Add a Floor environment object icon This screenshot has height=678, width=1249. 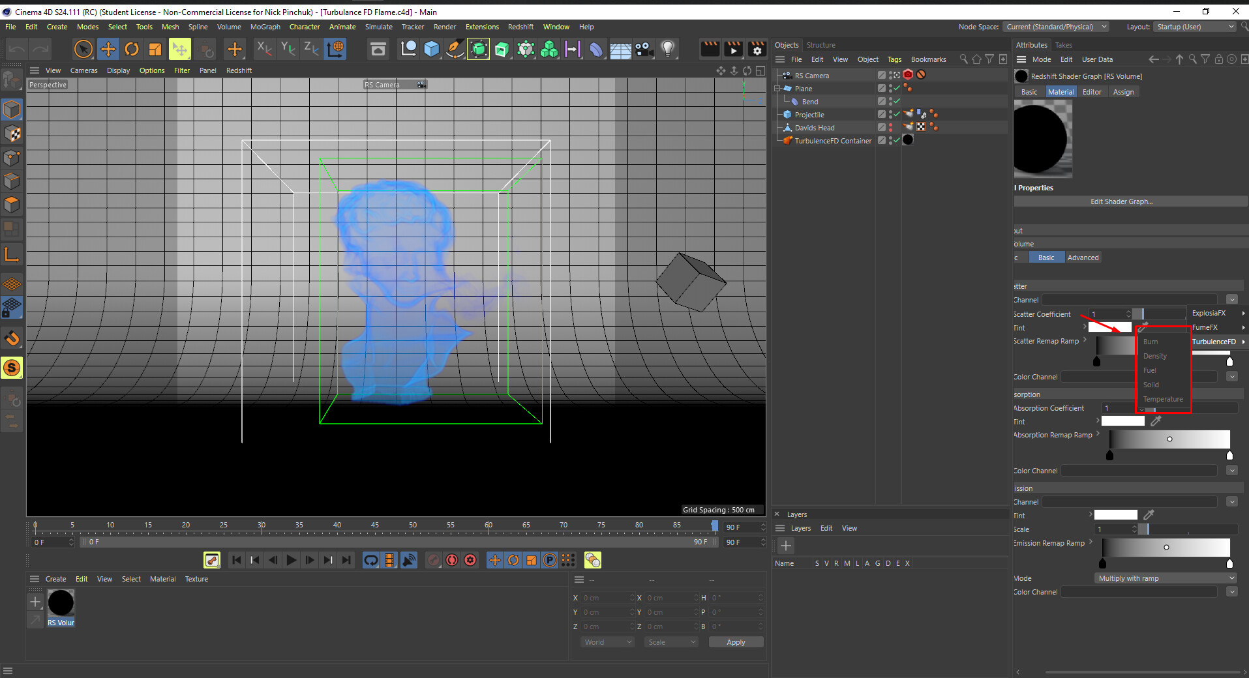[x=620, y=49]
